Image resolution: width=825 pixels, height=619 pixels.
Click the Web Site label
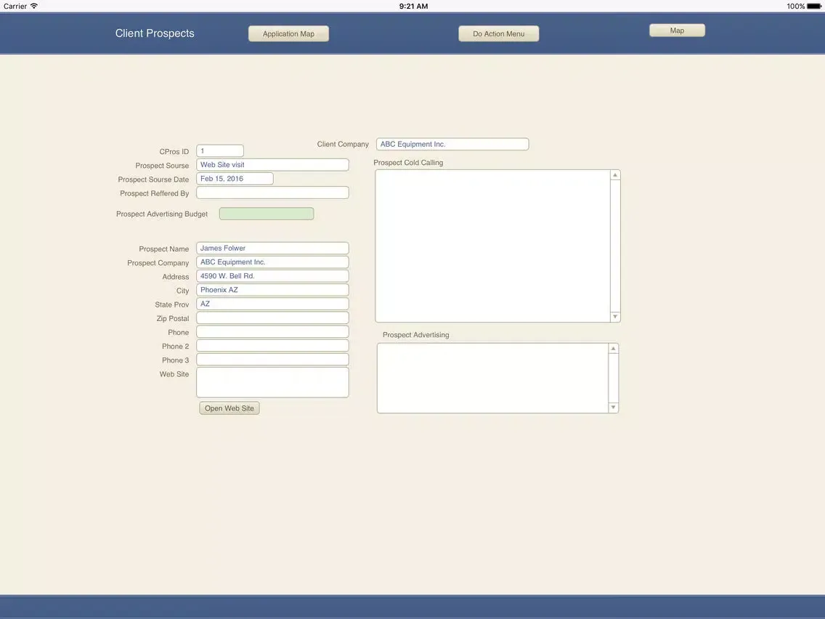(x=174, y=374)
